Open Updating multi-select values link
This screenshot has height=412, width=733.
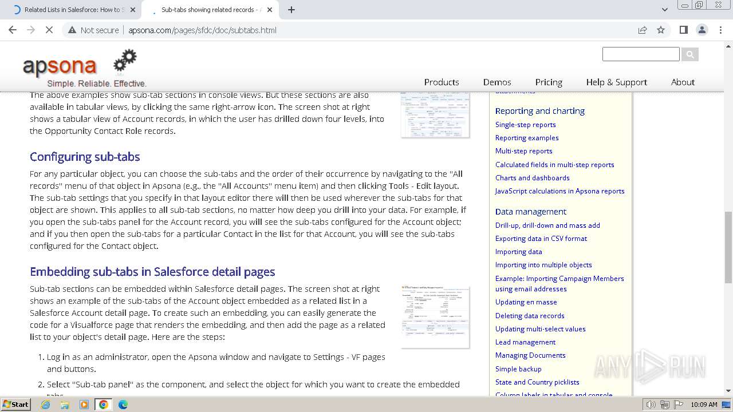[540, 328]
